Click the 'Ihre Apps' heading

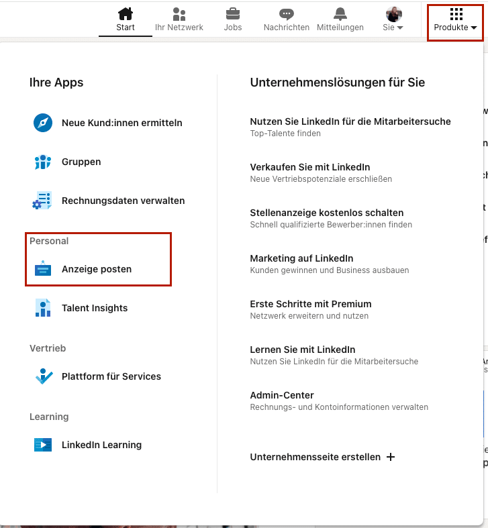[x=56, y=83]
